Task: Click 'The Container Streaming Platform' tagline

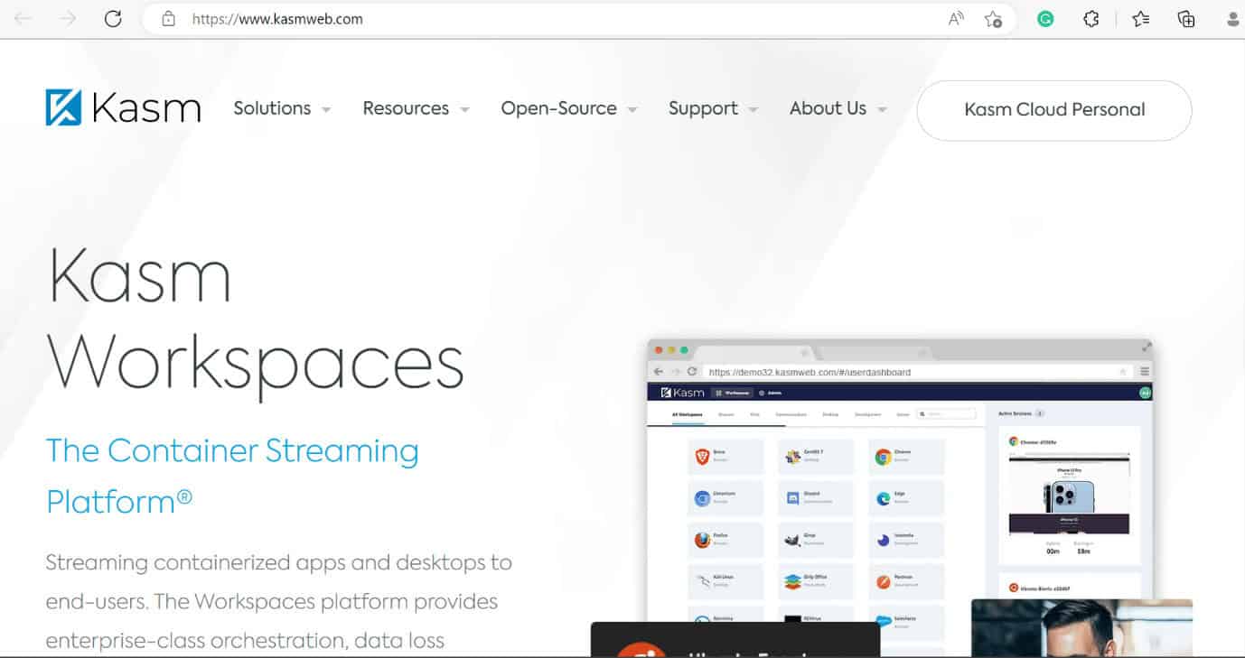Action: pos(232,475)
